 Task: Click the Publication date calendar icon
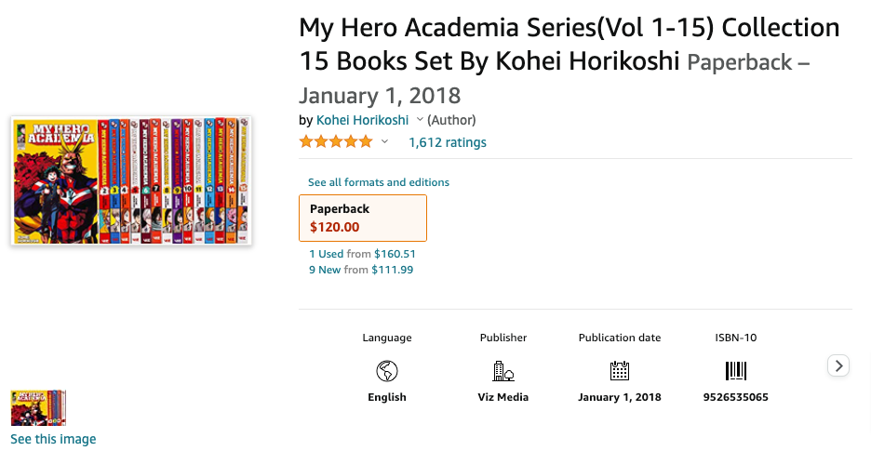620,371
